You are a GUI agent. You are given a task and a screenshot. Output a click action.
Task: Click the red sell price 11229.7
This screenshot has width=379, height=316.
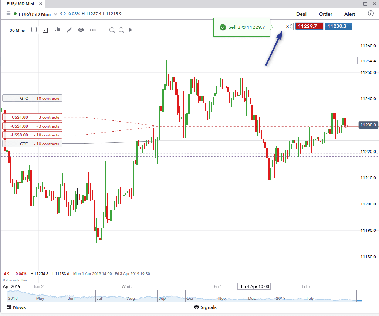(309, 26)
